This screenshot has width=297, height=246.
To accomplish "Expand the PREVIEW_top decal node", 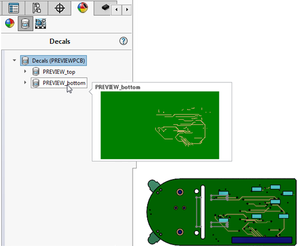I will (x=25, y=71).
